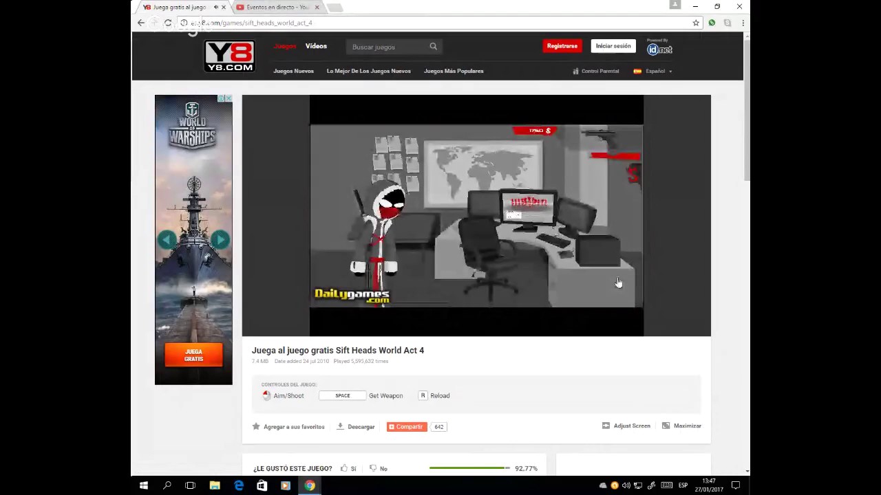This screenshot has height=495, width=881.
Task: Click the favorites star icon
Action: click(x=256, y=426)
